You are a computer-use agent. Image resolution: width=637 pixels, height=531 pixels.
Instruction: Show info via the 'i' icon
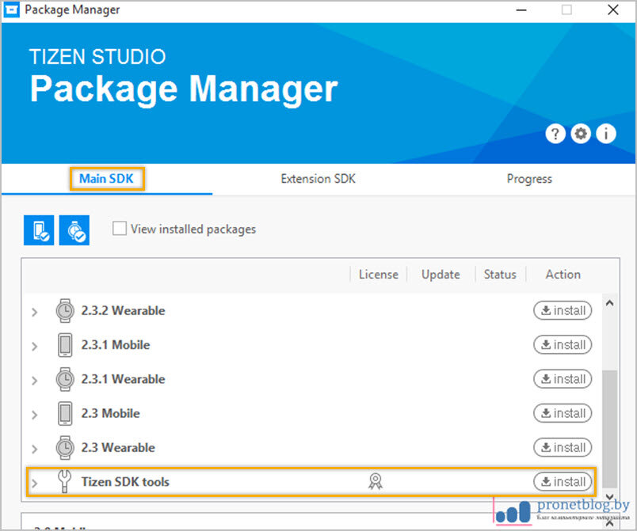606,134
